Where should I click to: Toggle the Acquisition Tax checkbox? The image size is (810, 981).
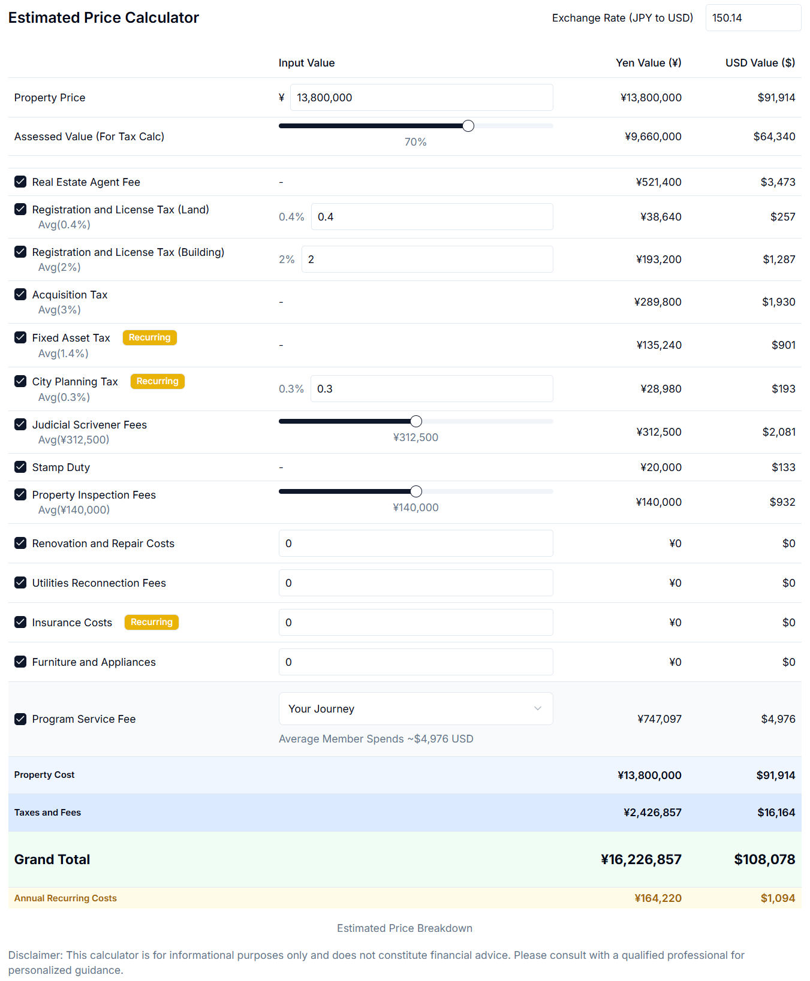click(20, 294)
